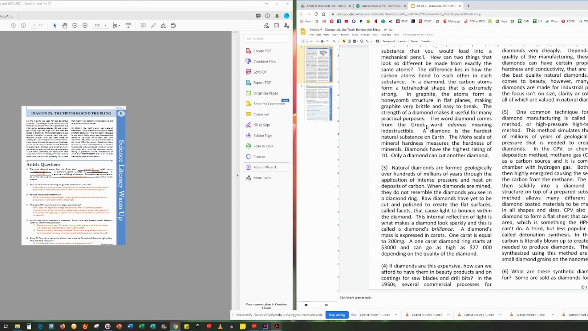588x331 pixels.
Task: Select the highlighter pen tool in Acrobat
Action: 153,25
